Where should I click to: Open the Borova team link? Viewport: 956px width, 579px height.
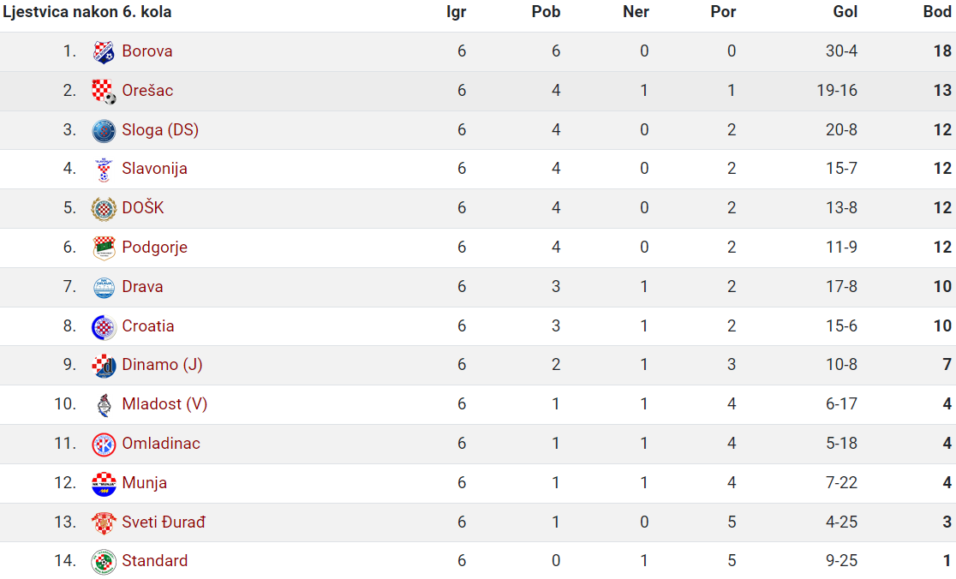pos(147,51)
